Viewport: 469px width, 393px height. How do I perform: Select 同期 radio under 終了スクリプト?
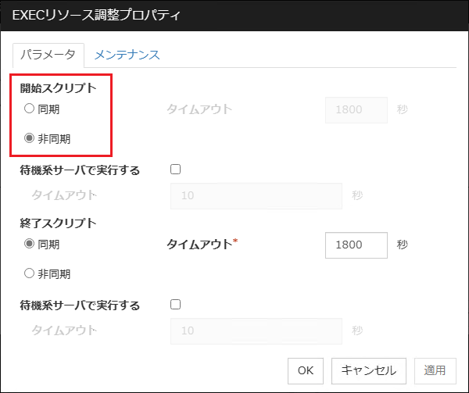(29, 244)
